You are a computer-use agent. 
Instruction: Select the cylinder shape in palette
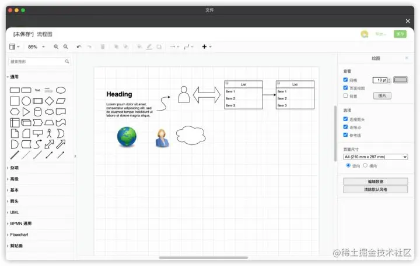pyautogui.click(x=38, y=112)
